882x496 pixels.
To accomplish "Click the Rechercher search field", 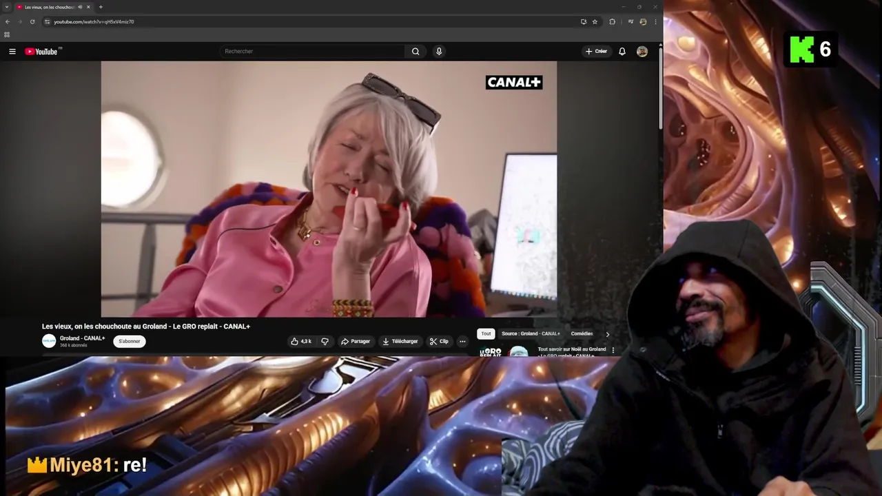I will tap(311, 52).
